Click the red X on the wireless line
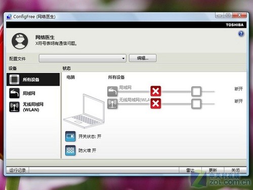Viewport: 253px width, 190px height. click(155, 103)
